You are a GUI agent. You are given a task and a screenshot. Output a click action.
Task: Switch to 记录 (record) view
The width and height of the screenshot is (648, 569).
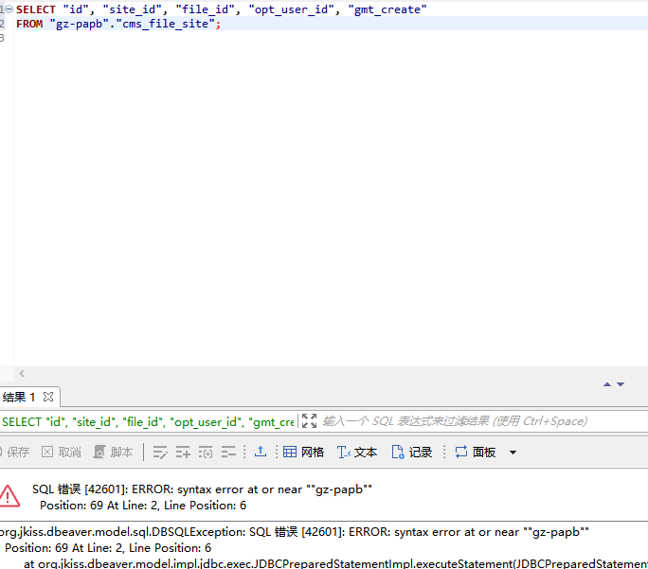coord(411,453)
